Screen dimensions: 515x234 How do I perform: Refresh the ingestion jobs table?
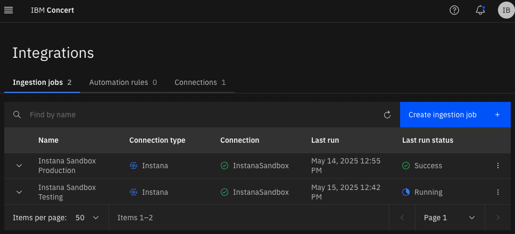tap(387, 115)
